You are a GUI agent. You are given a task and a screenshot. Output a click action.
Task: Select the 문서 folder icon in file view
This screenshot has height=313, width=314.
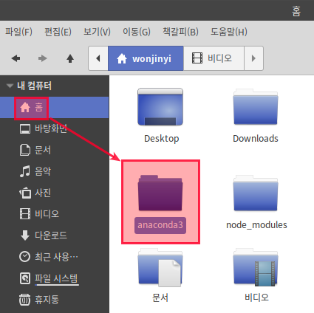pos(160,267)
